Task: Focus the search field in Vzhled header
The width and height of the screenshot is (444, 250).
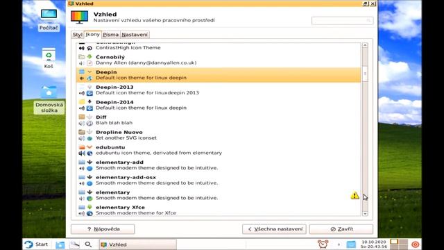Action: click(x=342, y=20)
